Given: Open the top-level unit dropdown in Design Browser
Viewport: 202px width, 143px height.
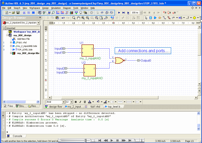Looking at the screenshot, I should (38, 23).
